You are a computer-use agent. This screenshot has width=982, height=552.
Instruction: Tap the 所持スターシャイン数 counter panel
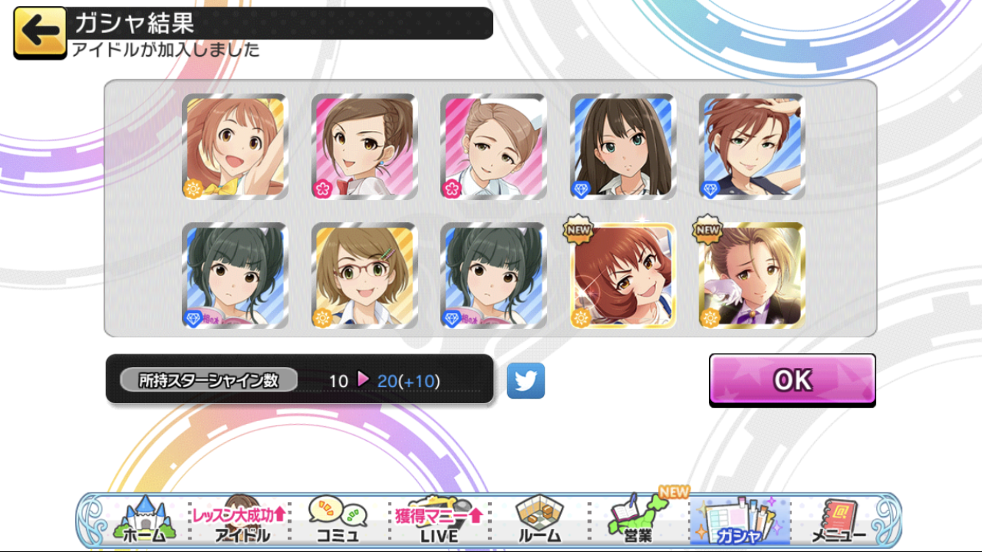pos(300,380)
